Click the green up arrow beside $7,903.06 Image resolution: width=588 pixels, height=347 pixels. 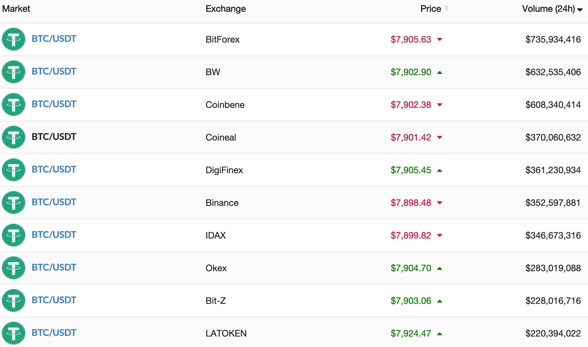(440, 301)
